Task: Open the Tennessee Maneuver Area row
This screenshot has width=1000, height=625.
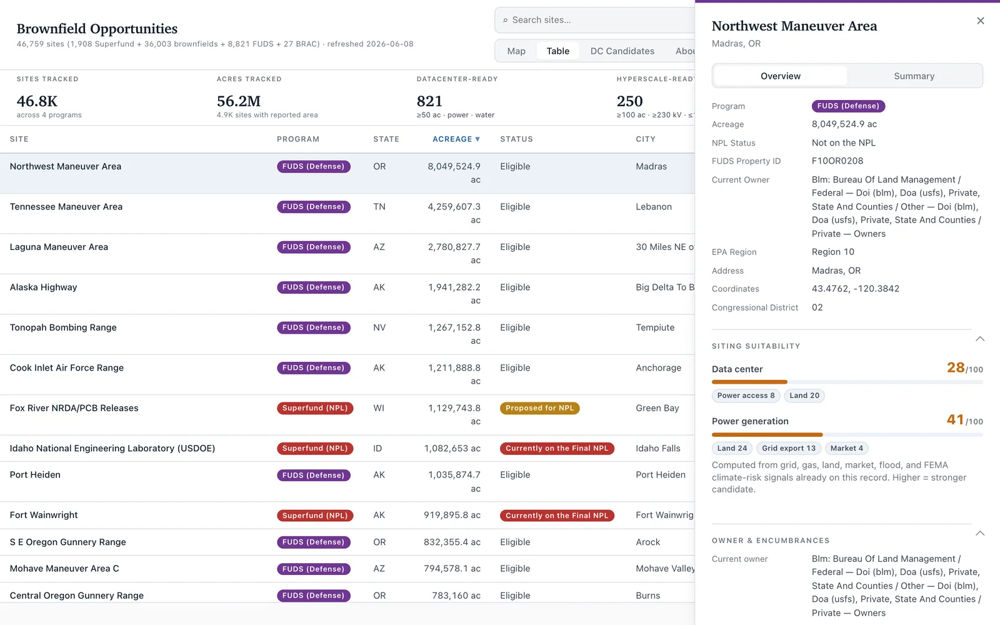Action: pos(347,214)
